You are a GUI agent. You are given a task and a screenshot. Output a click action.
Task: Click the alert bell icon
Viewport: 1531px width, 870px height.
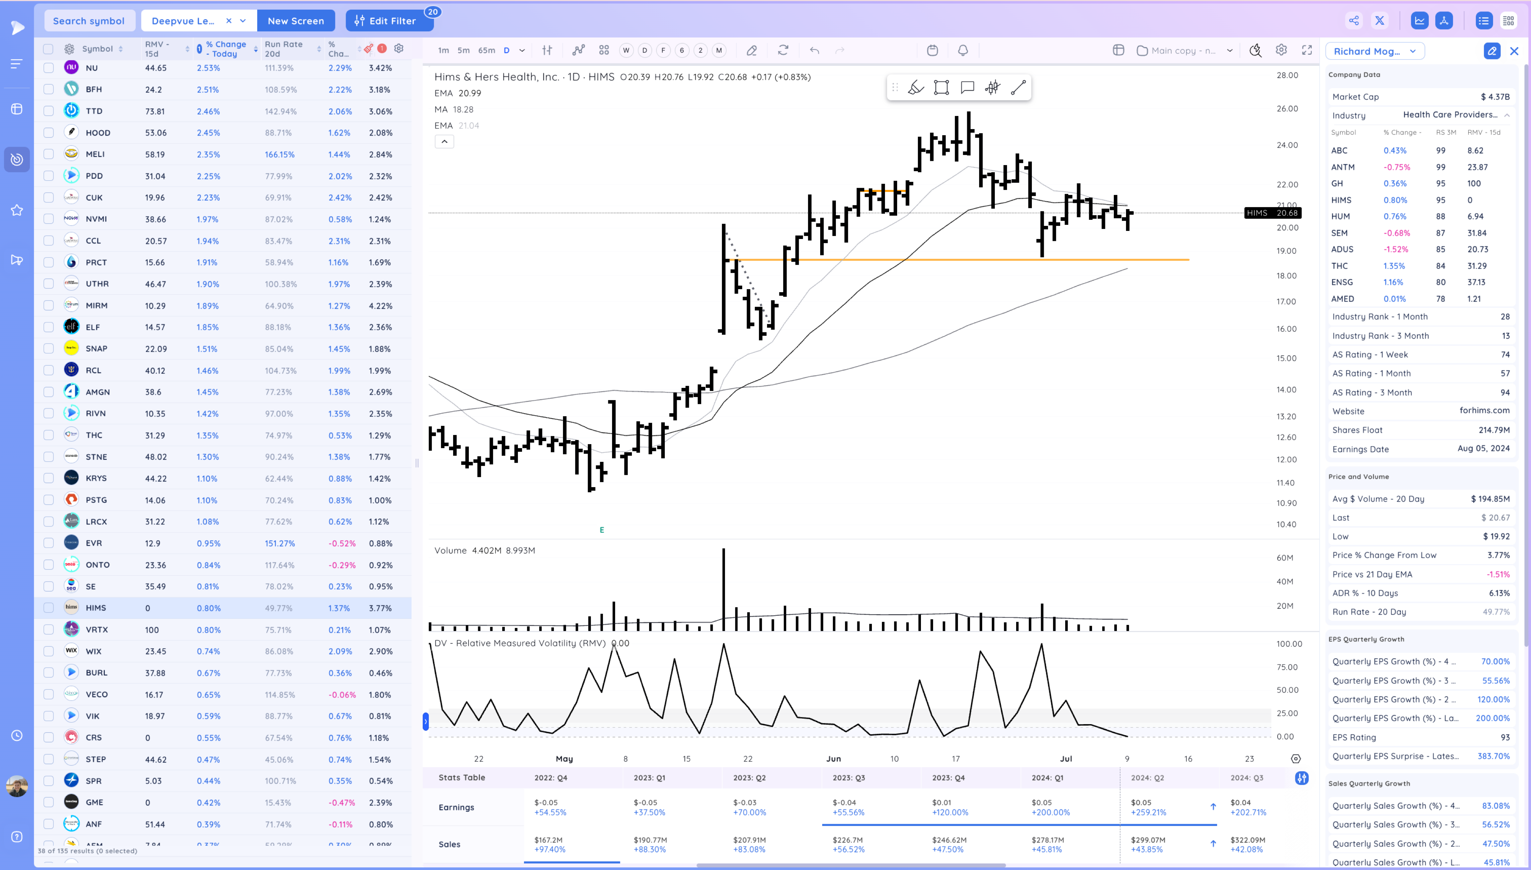tap(963, 50)
